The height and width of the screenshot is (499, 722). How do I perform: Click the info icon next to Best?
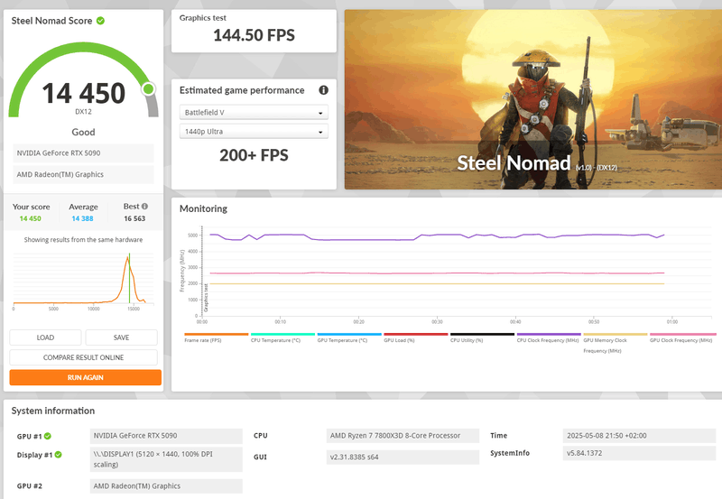click(144, 207)
